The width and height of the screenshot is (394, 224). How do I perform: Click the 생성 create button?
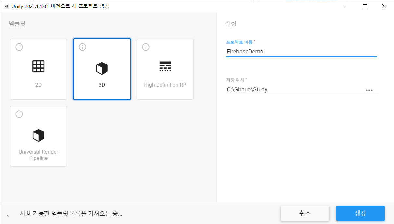pyautogui.click(x=360, y=213)
